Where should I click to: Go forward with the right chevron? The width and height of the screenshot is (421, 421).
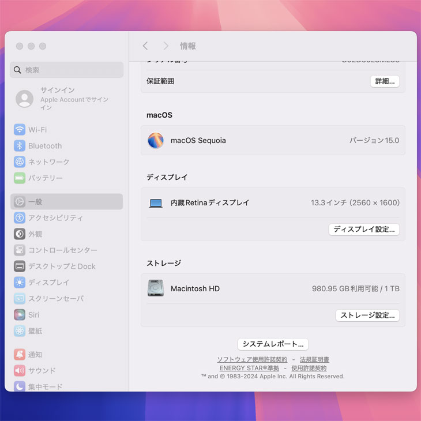click(166, 46)
